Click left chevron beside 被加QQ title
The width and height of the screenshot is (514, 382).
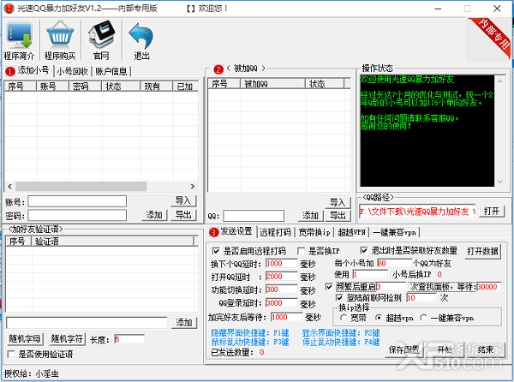tap(229, 69)
